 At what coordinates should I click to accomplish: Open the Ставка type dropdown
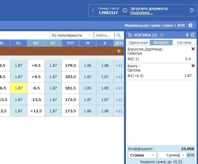[x=142, y=155]
